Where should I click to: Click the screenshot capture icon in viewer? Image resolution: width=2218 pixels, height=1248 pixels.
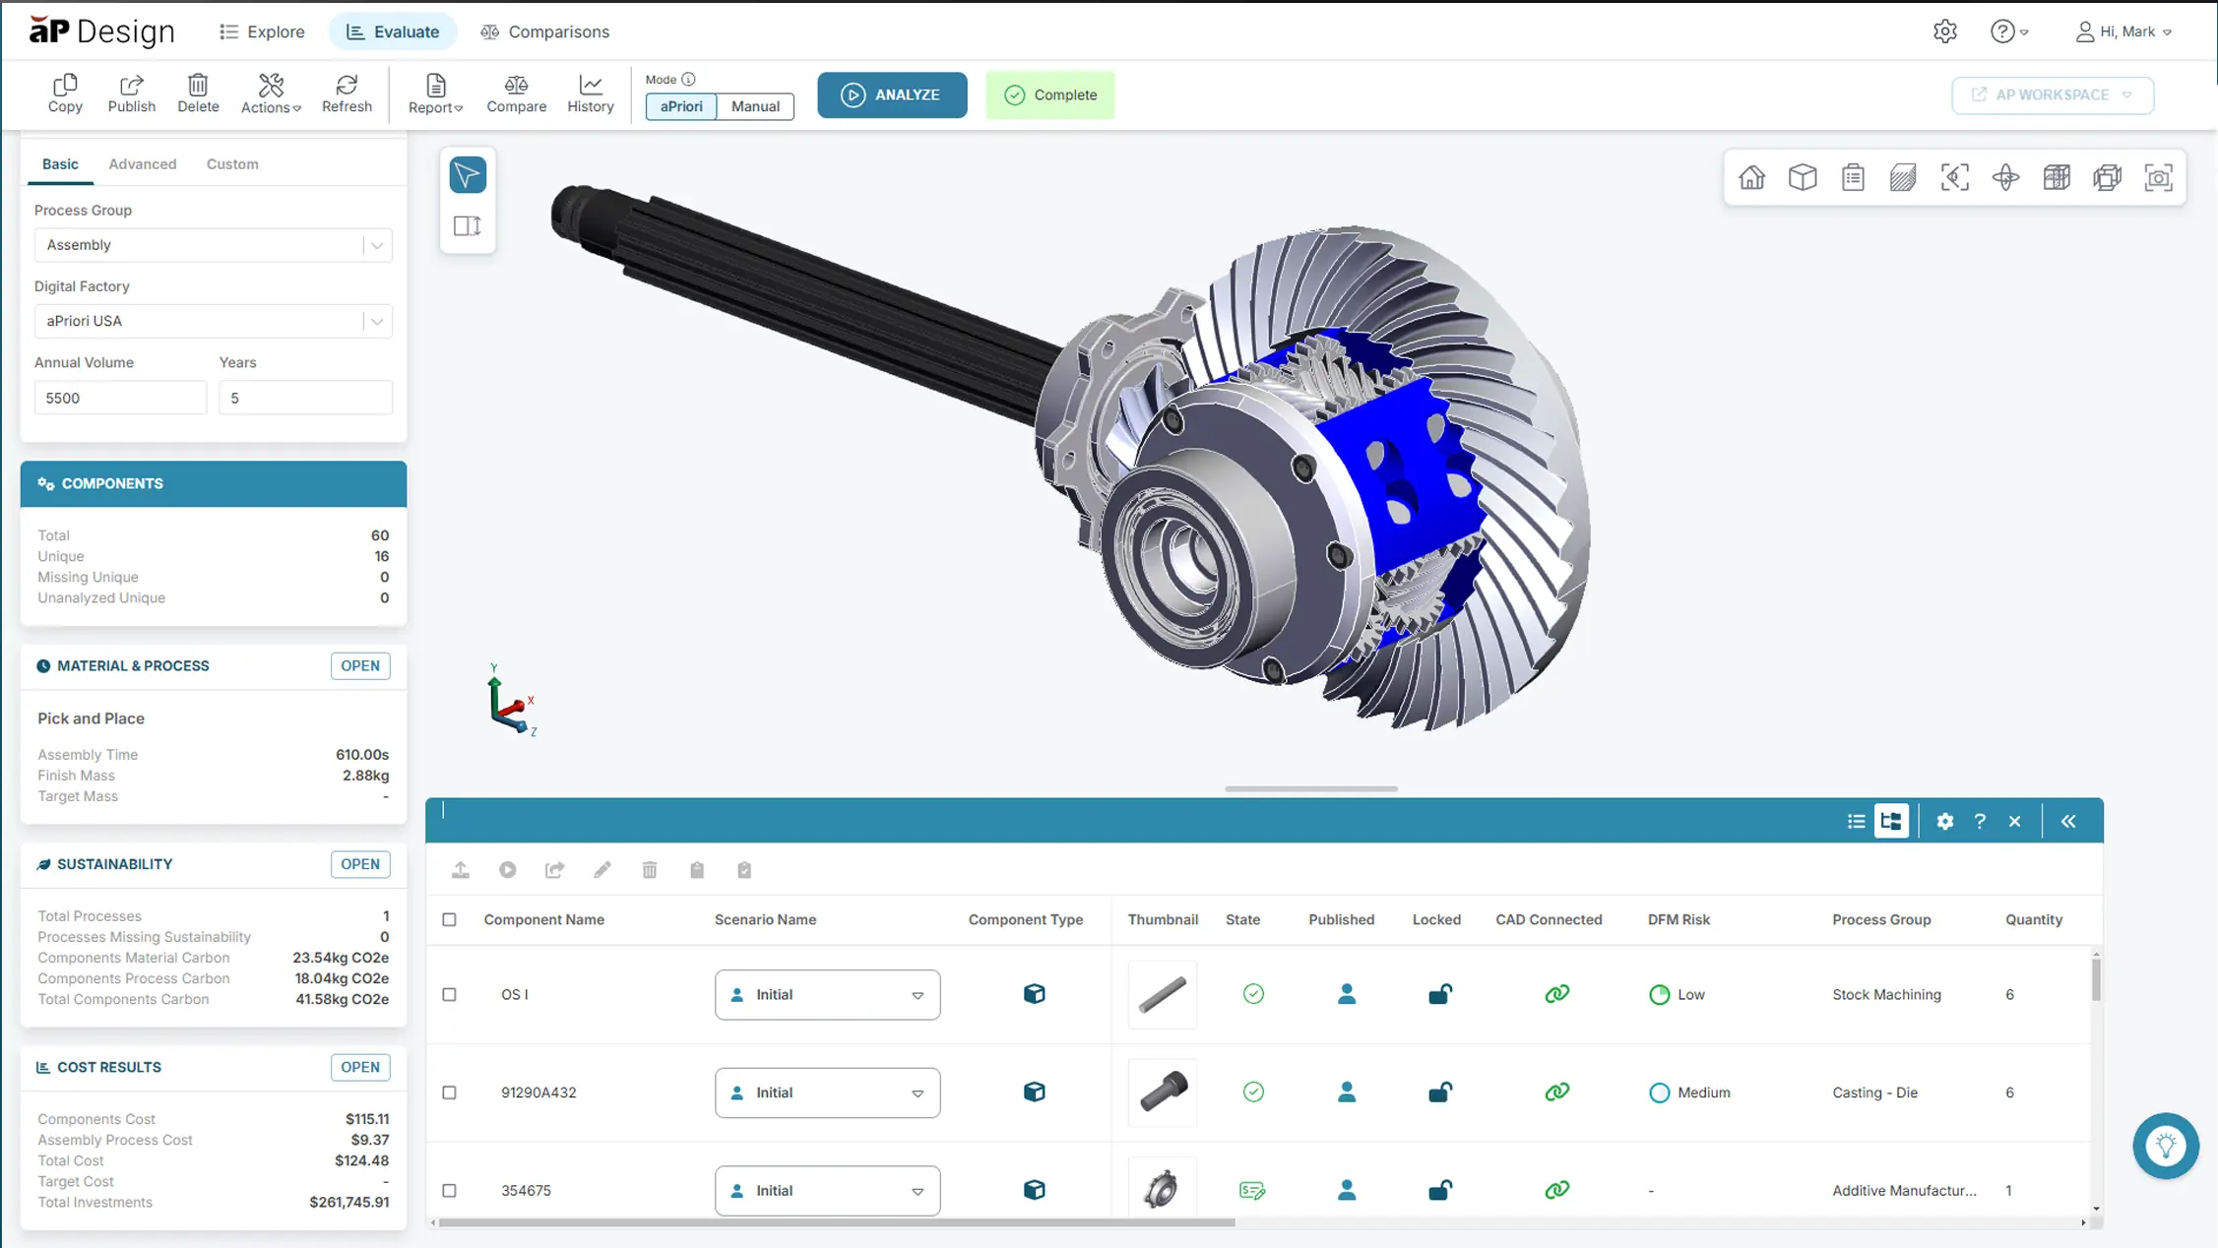[2158, 177]
